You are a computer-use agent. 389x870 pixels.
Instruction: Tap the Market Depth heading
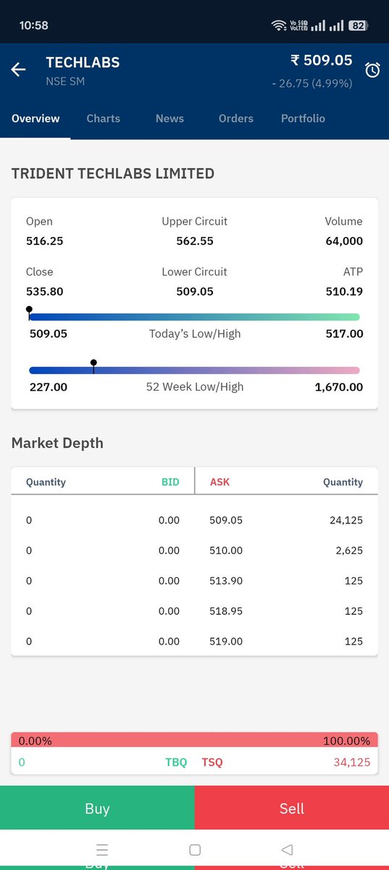[57, 443]
